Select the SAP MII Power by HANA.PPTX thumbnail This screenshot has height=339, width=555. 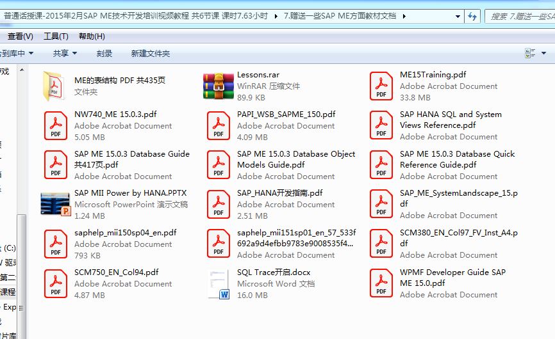pyautogui.click(x=56, y=204)
